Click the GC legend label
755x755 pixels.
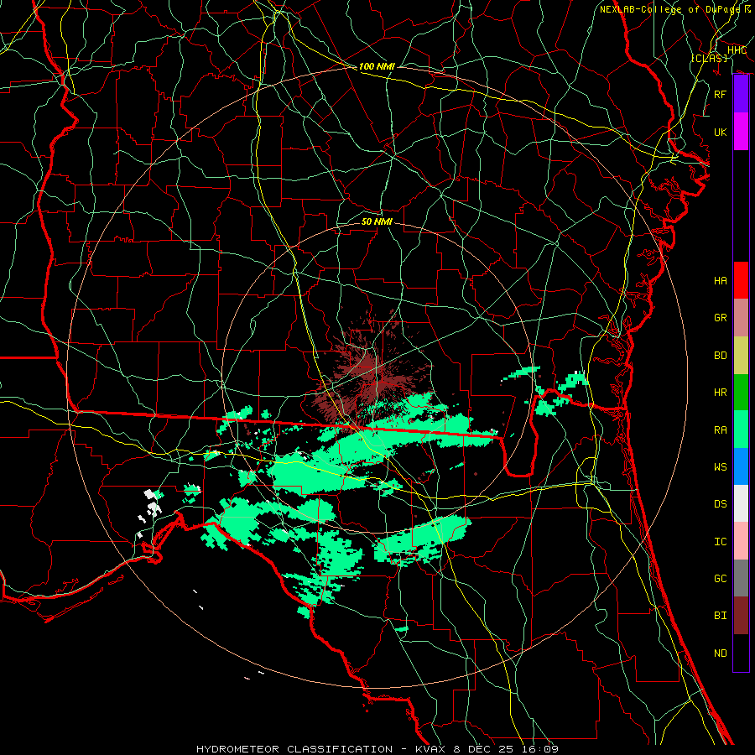[721, 578]
